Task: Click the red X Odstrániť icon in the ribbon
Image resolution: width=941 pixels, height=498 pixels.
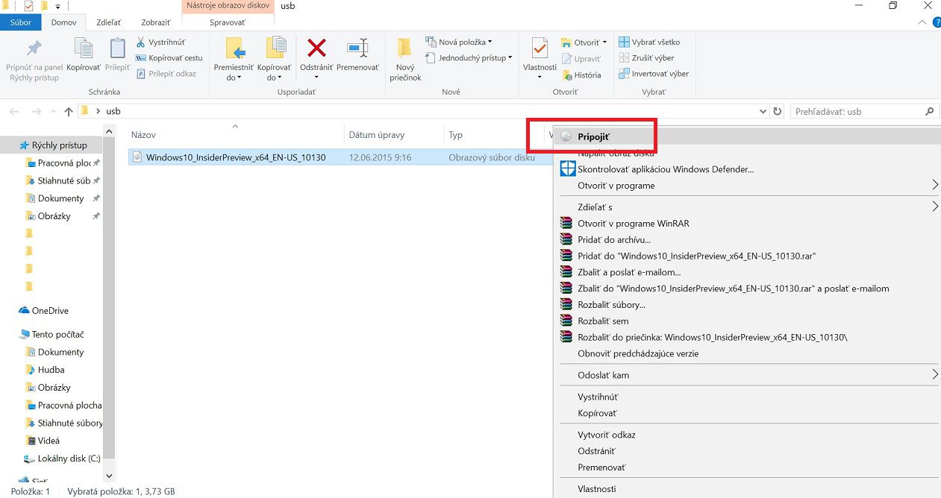Action: click(x=317, y=48)
